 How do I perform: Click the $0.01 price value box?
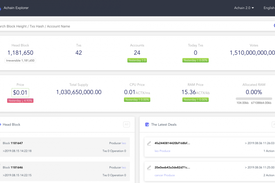(20, 93)
